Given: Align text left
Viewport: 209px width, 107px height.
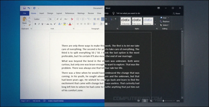Looking at the screenshot, I should click(x=78, y=24).
